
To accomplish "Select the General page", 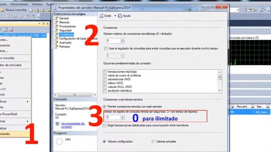I will coord(64,18).
